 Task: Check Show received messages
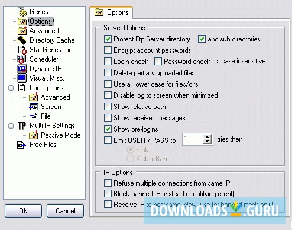[108, 118]
